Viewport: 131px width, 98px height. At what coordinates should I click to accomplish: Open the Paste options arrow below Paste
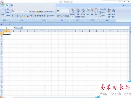tap(3, 17)
